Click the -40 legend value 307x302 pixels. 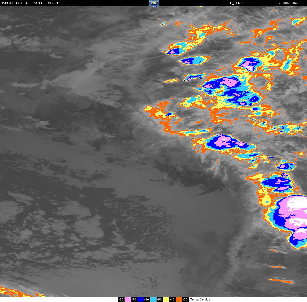pos(172,299)
